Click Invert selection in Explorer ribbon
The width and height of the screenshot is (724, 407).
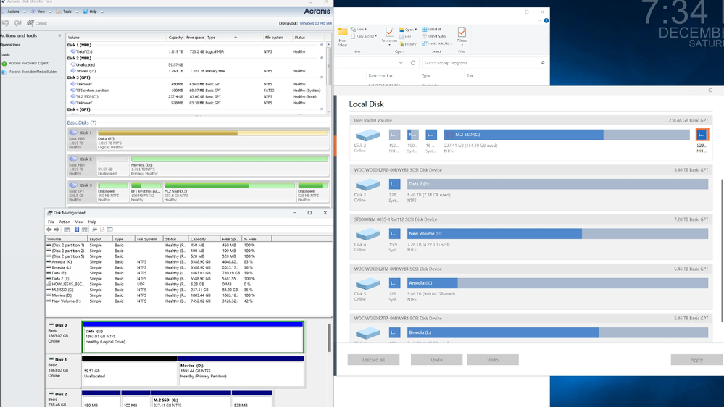436,43
